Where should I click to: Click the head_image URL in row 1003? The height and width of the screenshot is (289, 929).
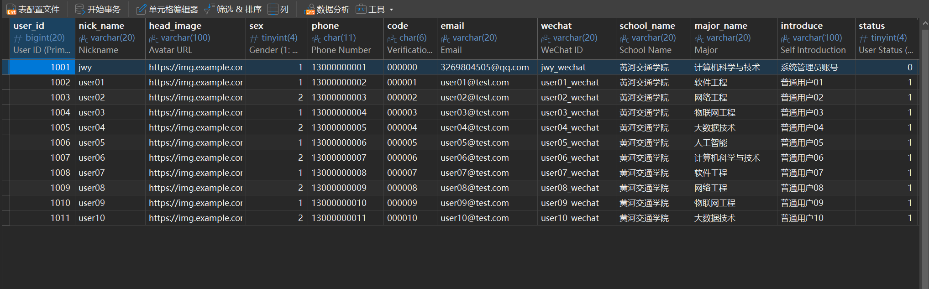pos(195,97)
